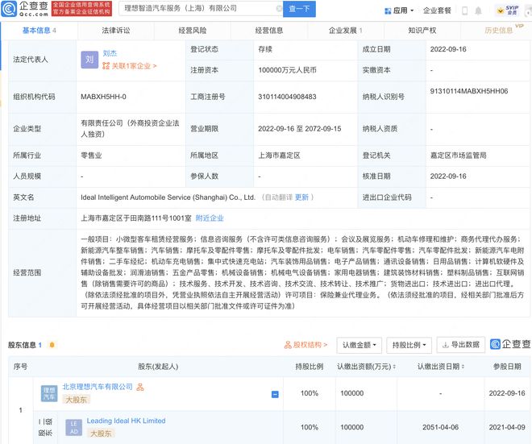Click the bell icon next to 股东信息

(x=52, y=345)
